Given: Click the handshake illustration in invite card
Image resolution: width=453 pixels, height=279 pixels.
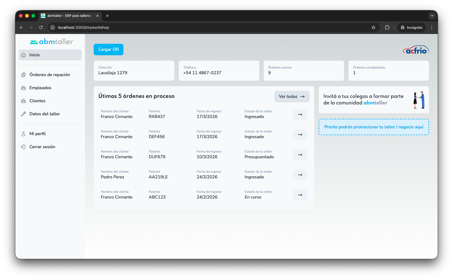Looking at the screenshot, I should click(x=419, y=100).
